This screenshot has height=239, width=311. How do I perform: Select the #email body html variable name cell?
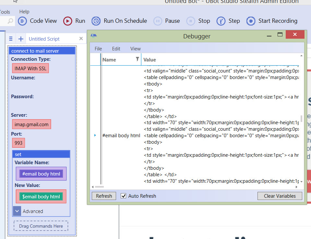(121, 136)
